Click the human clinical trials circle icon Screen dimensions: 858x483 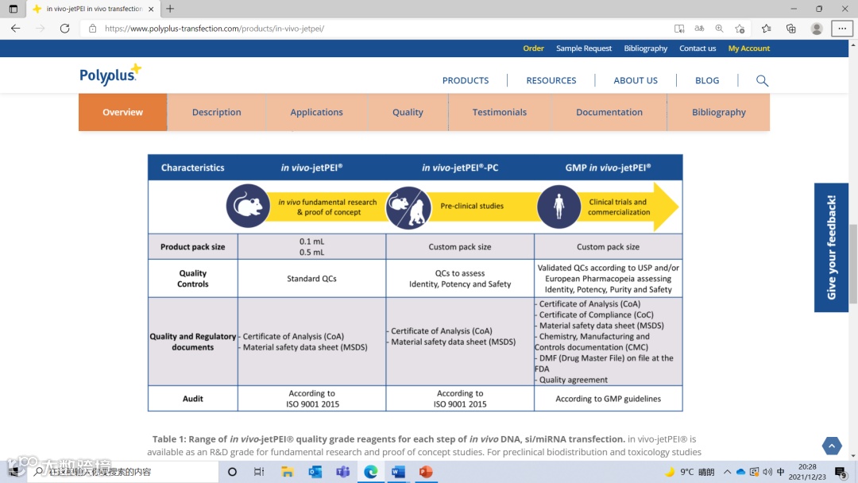click(x=558, y=207)
